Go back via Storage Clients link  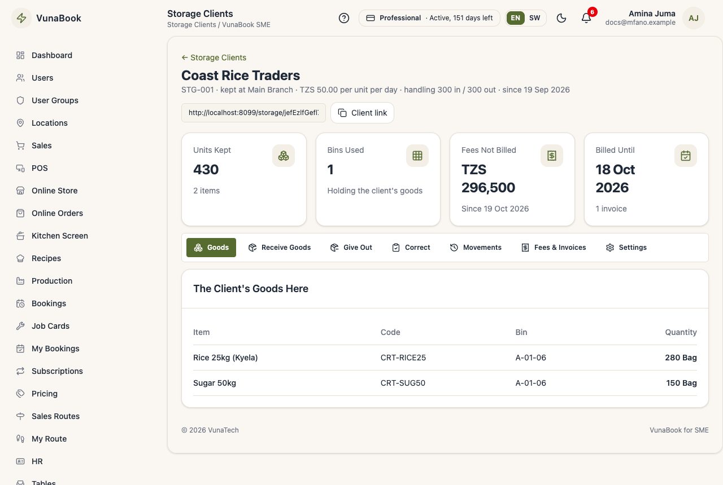coord(214,58)
